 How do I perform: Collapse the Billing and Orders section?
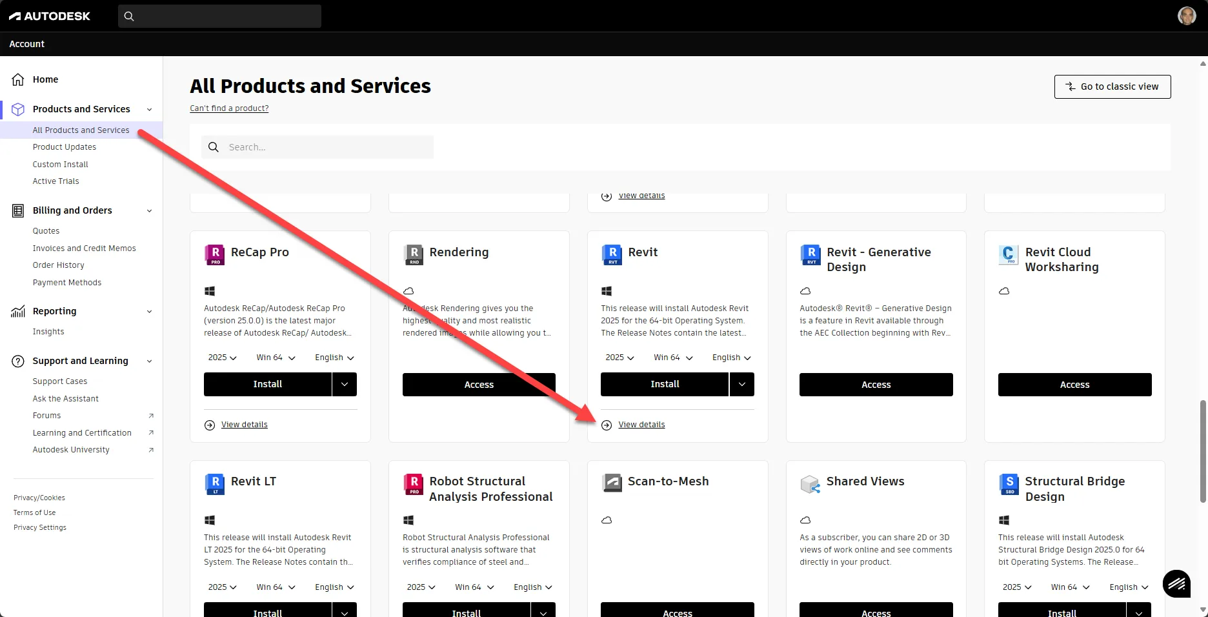tap(150, 211)
